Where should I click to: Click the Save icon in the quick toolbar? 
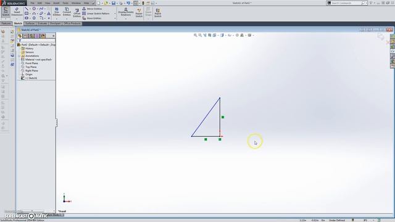click(114, 3)
